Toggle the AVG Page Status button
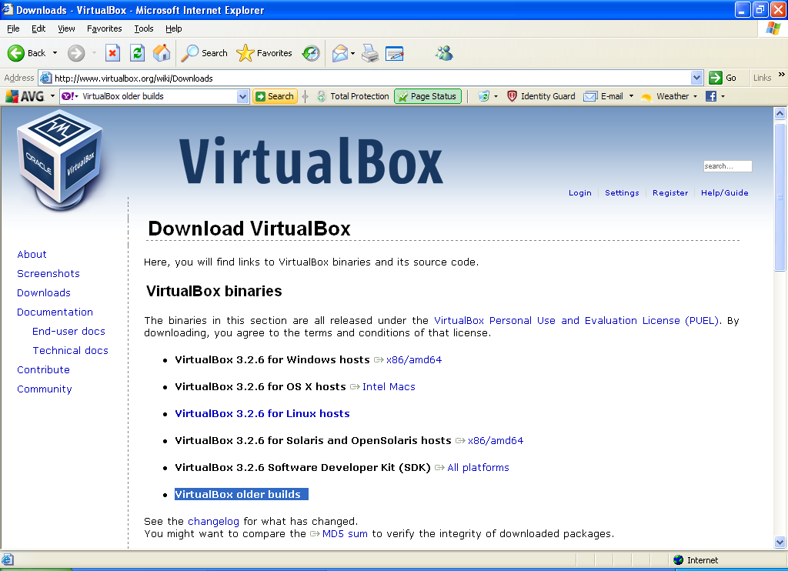Image resolution: width=788 pixels, height=571 pixels. coord(428,96)
